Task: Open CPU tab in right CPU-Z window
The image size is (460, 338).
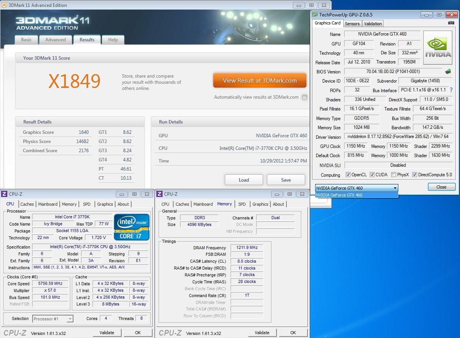Action: click(x=166, y=204)
